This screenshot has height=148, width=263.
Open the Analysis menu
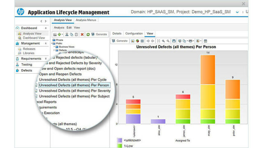(59, 28)
